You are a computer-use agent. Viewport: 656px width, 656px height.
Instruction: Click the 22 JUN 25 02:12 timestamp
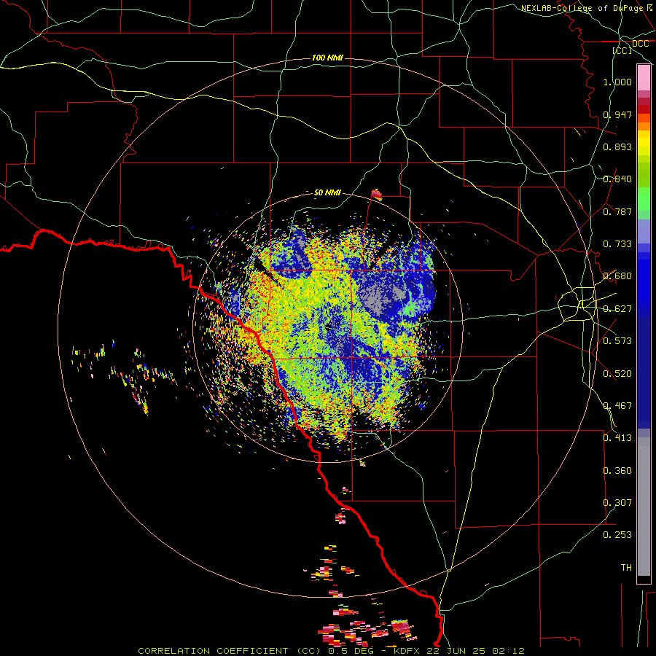pos(476,651)
